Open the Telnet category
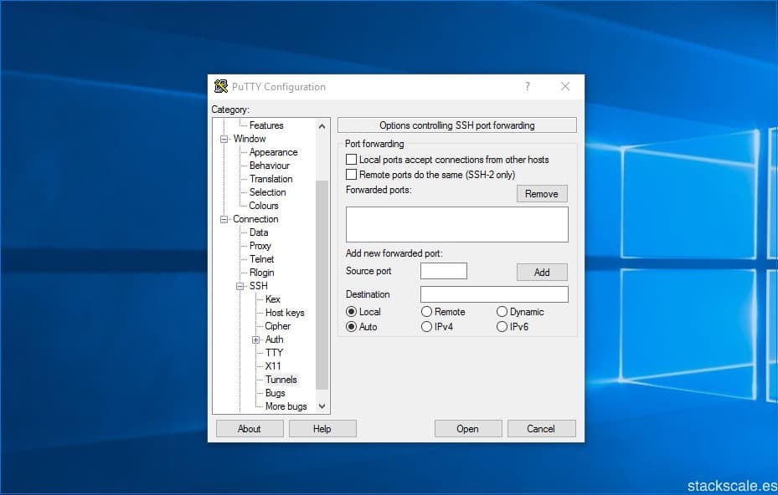778x495 pixels. point(261,259)
